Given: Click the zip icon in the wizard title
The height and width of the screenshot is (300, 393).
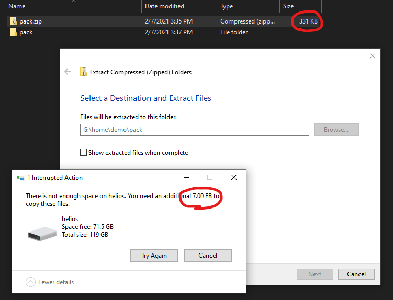Looking at the screenshot, I should (x=83, y=72).
